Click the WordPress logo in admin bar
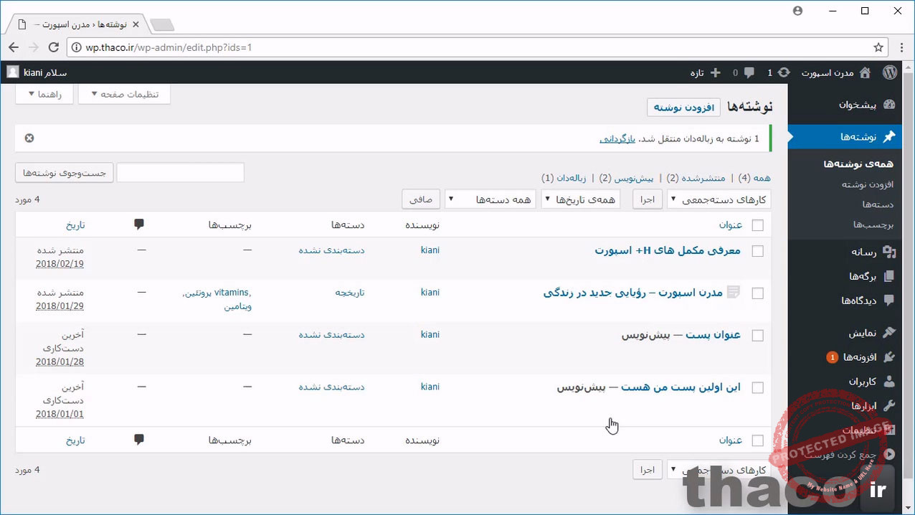 coord(889,72)
